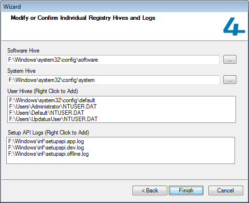Go back to the previous wizard step
Screen dimensions: 249x203
(150, 190)
